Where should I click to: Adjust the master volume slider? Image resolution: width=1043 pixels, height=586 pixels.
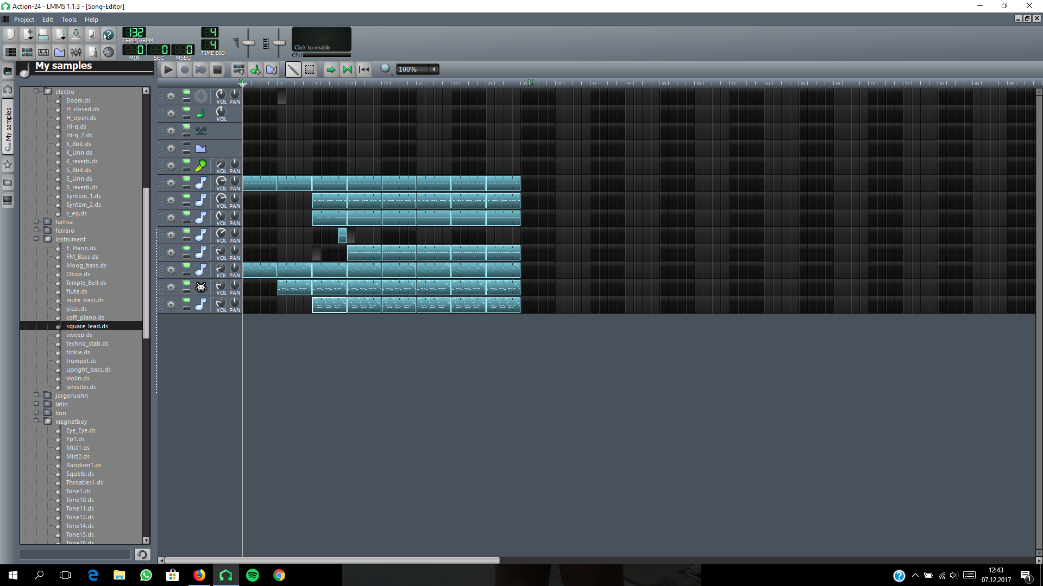pyautogui.click(x=248, y=42)
